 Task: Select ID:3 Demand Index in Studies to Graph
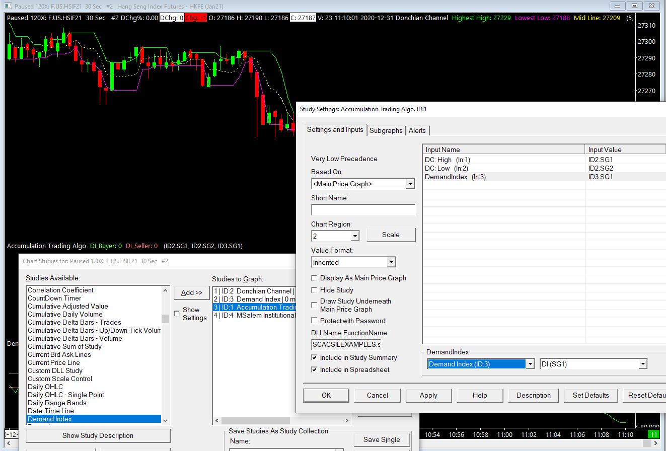click(253, 299)
